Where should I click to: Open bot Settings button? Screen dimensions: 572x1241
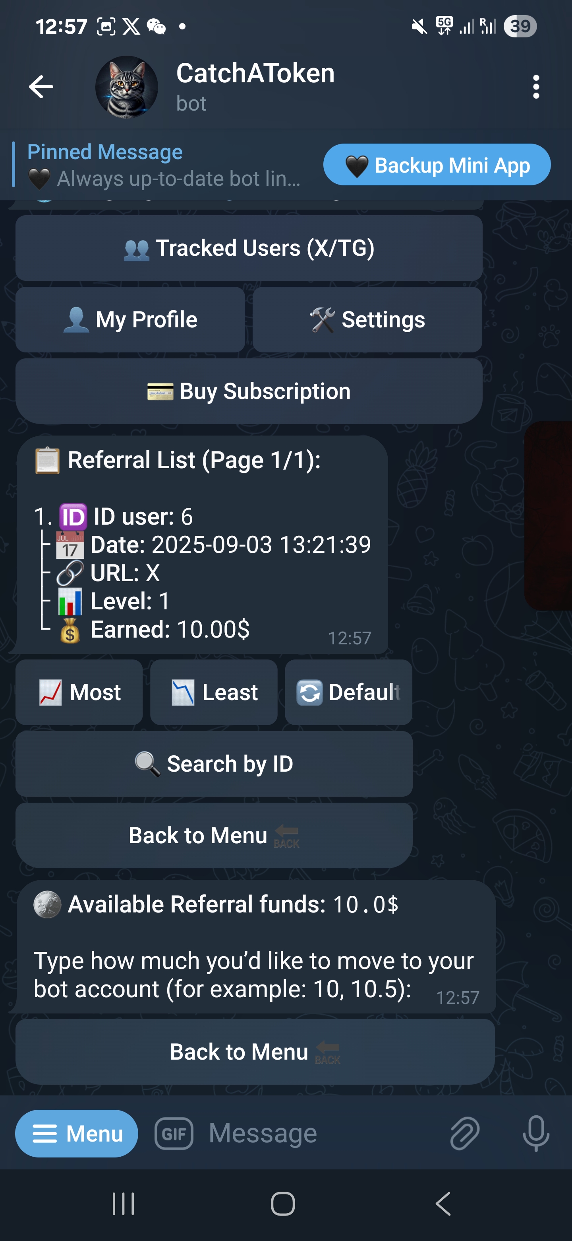click(367, 319)
